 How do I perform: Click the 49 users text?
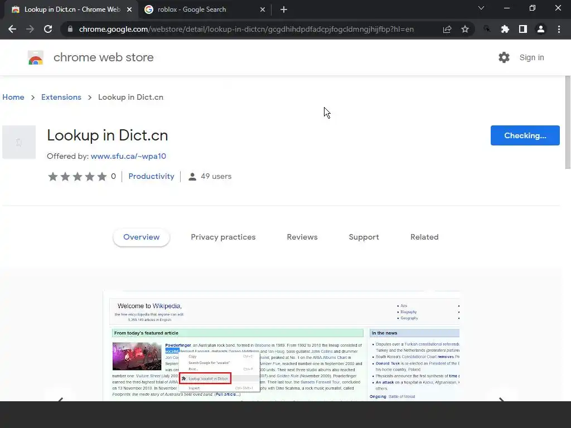pyautogui.click(x=216, y=176)
